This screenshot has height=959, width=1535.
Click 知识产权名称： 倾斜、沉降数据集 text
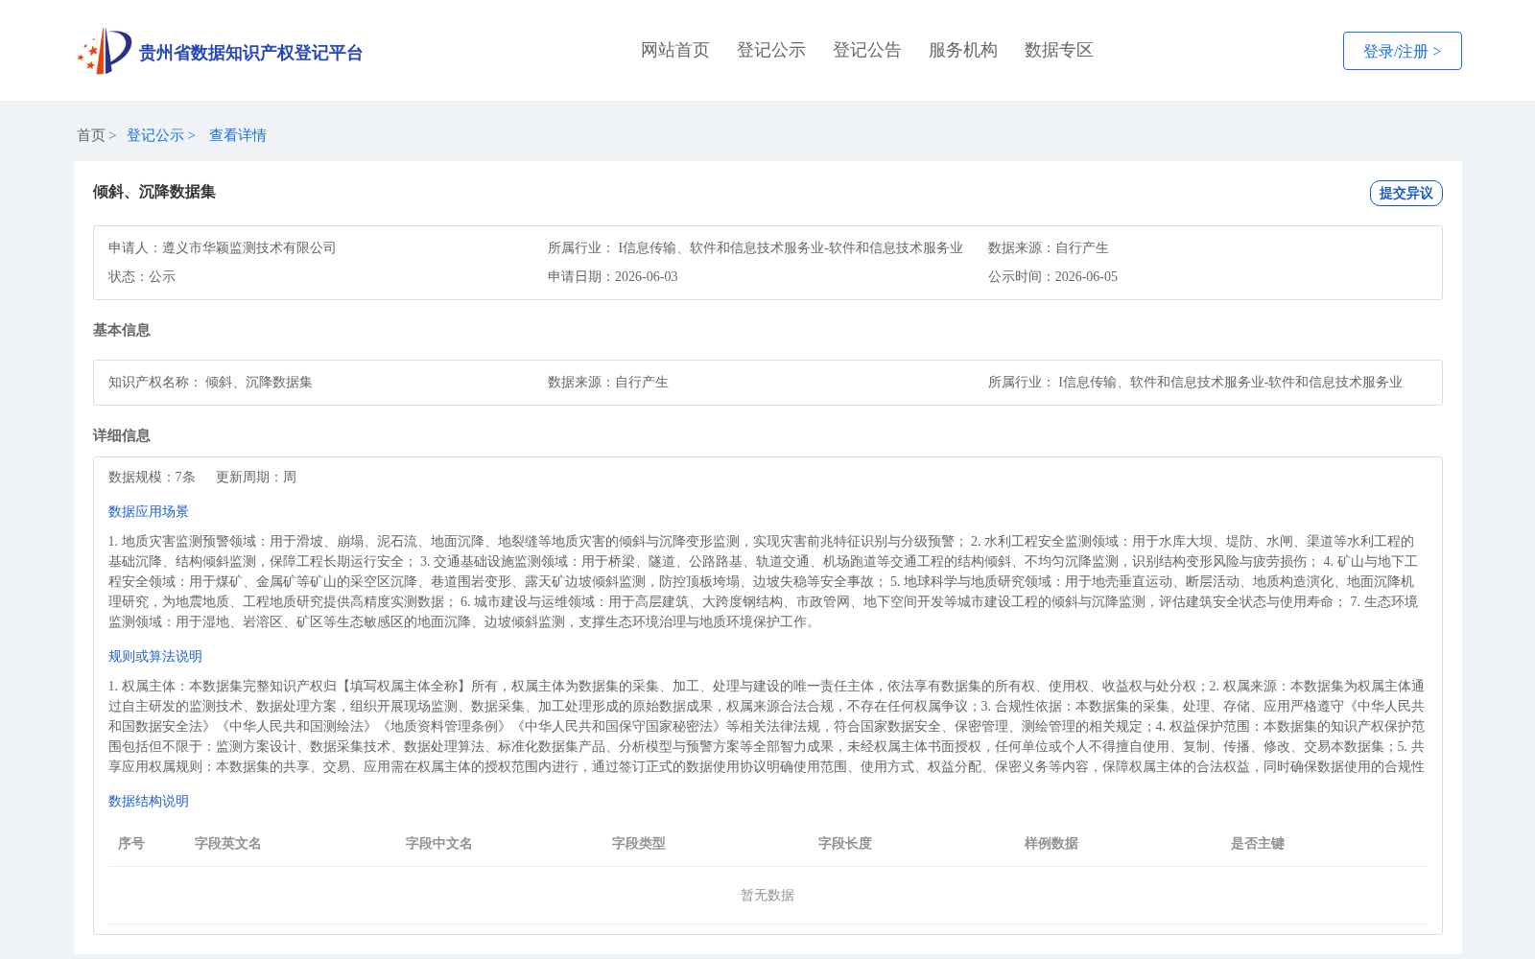[210, 382]
